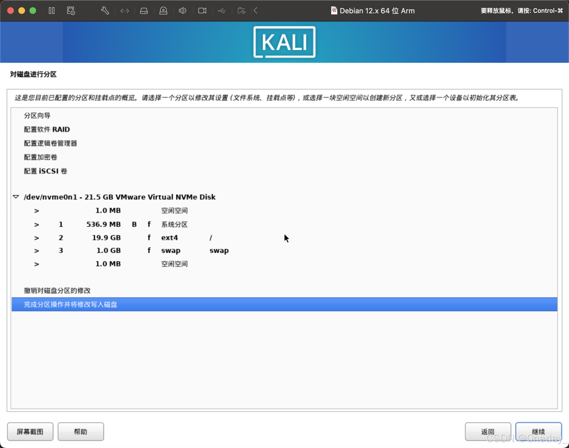Select 配置软件 RAID option
569x448 pixels.
[x=47, y=129]
